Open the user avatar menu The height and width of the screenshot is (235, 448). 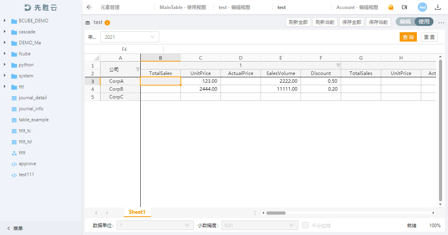pyautogui.click(x=422, y=7)
